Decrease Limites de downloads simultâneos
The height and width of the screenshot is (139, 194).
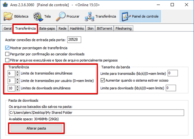pyautogui.click(x=18, y=90)
